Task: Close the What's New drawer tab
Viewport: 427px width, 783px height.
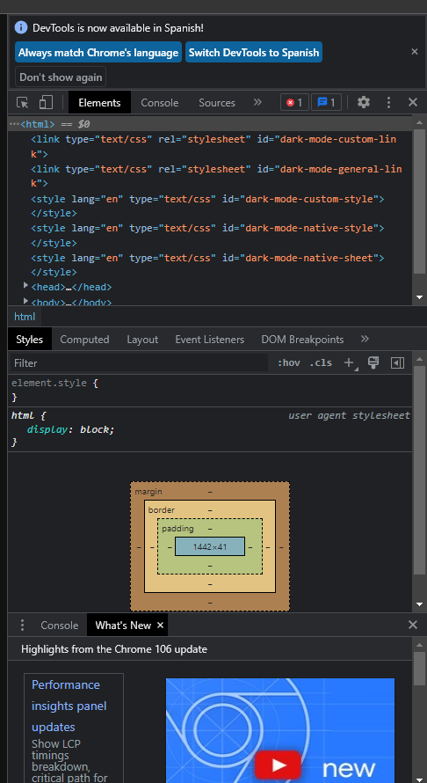Action: coord(160,626)
